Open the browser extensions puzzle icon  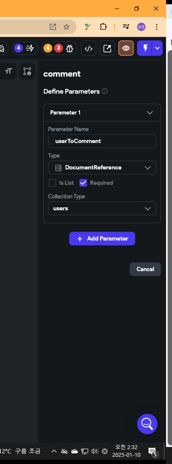(103, 27)
